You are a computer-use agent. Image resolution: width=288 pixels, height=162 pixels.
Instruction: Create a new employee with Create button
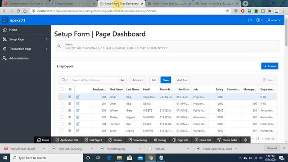tap(270, 66)
